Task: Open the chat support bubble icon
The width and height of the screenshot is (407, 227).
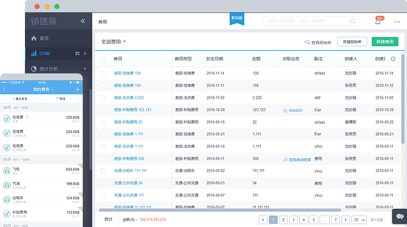Action: tap(400, 216)
